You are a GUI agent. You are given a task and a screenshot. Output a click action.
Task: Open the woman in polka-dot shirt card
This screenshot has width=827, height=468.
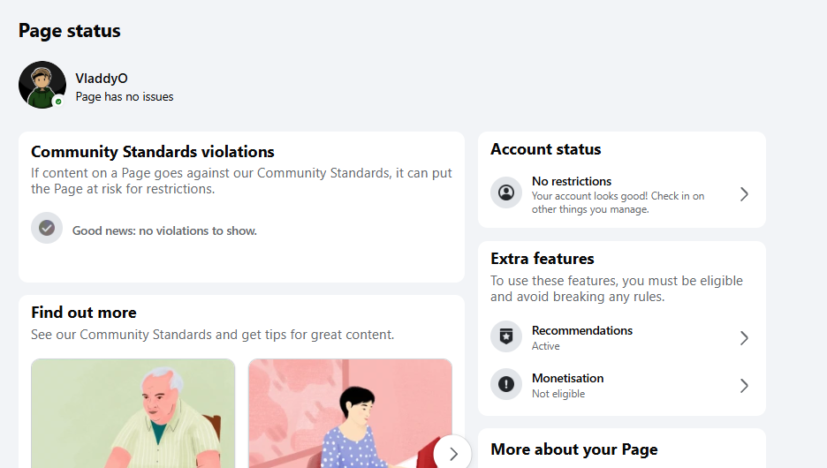coord(350,413)
